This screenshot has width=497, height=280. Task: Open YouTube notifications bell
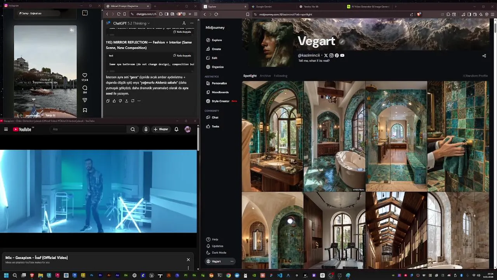tap(176, 129)
